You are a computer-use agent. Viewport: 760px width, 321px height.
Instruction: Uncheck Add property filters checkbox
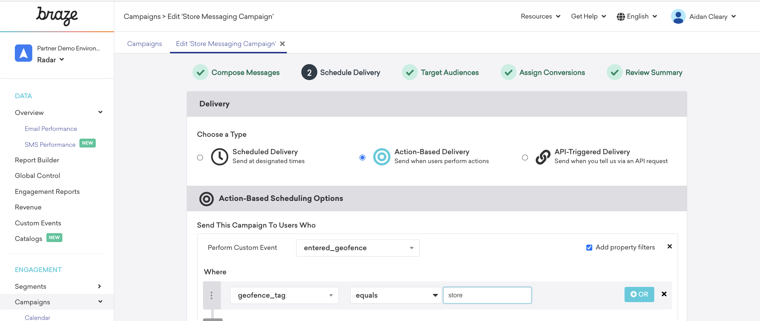tap(589, 248)
